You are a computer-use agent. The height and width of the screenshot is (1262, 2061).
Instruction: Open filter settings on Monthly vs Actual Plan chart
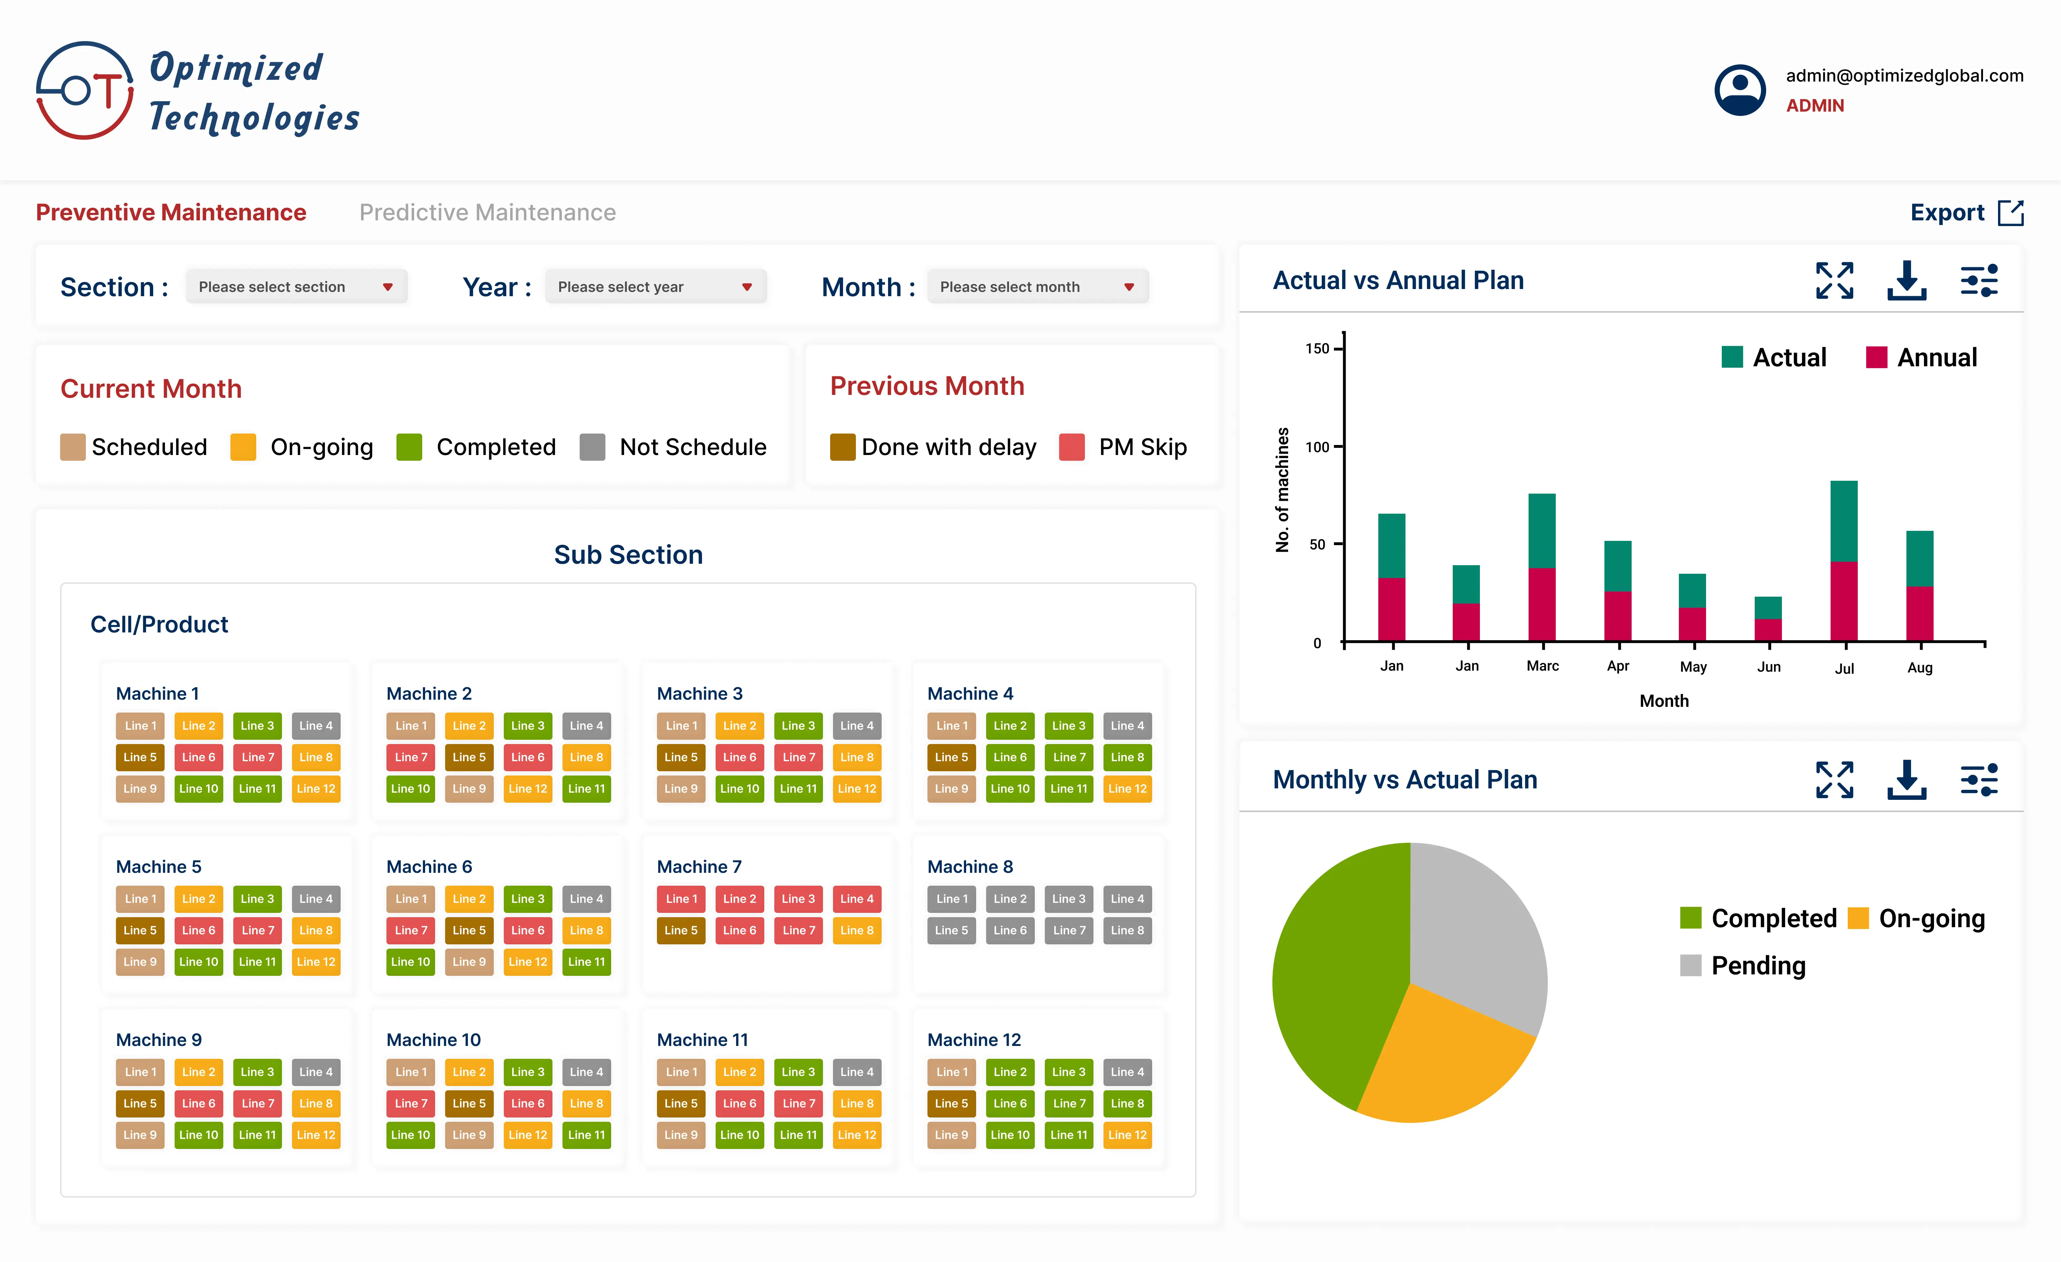pos(1979,779)
